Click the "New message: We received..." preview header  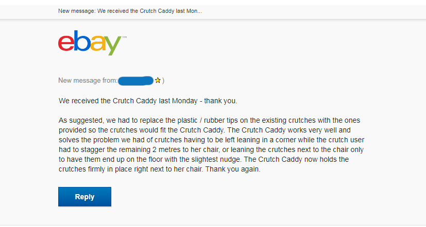(130, 11)
